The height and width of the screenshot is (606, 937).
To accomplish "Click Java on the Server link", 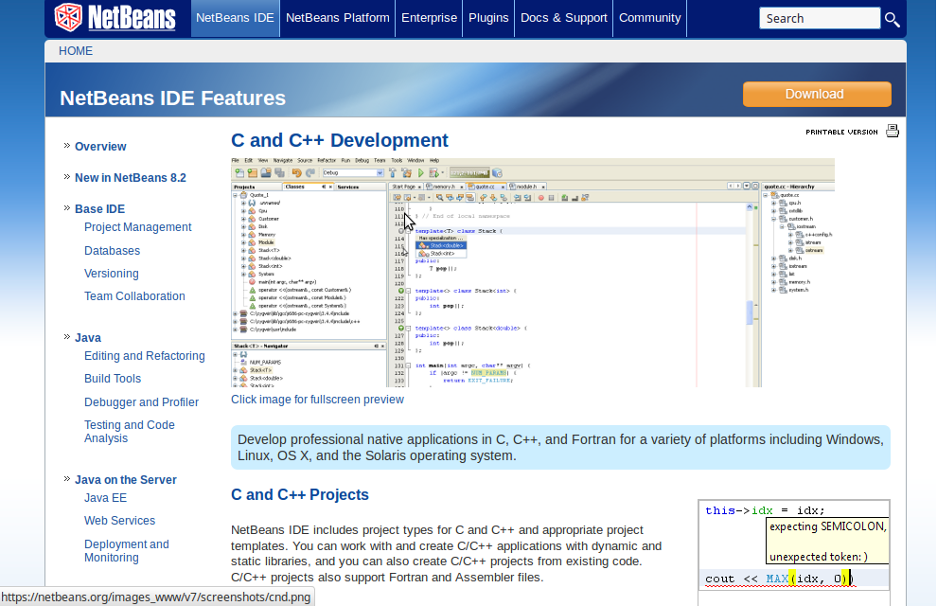I will pyautogui.click(x=126, y=480).
